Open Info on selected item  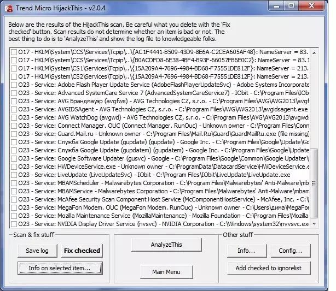pyautogui.click(x=60, y=268)
